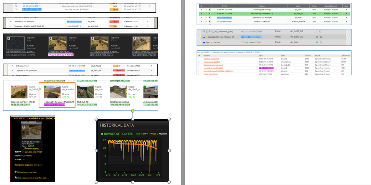Click address 77.220.180.88:27015 beside Просто Паблик
Image resolution: width=371 pixels, height=185 pixels.
(251, 43)
